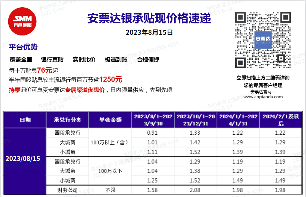This screenshot has width=306, height=197.
Task: Click 1.98 in the 2024/2/1及以后 column
Action: pyautogui.click(x=280, y=190)
